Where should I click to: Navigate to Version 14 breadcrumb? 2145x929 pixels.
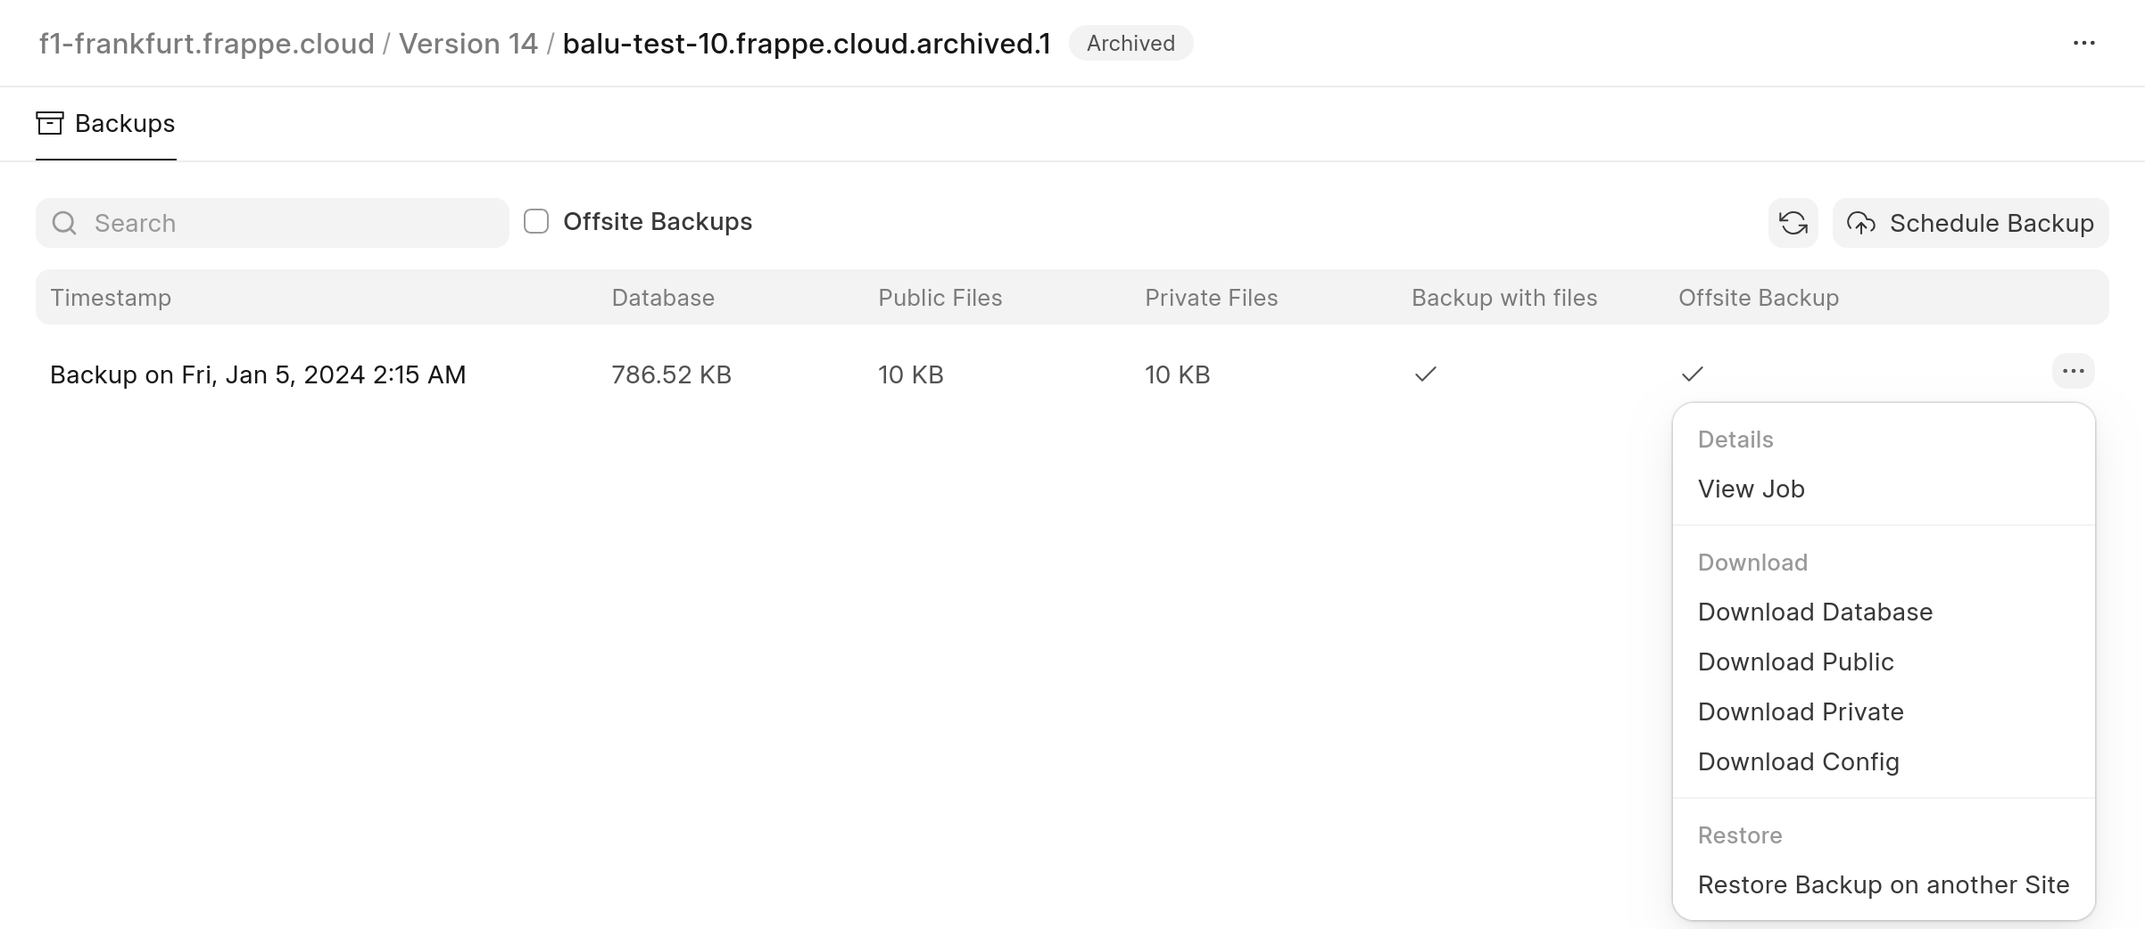coord(468,44)
